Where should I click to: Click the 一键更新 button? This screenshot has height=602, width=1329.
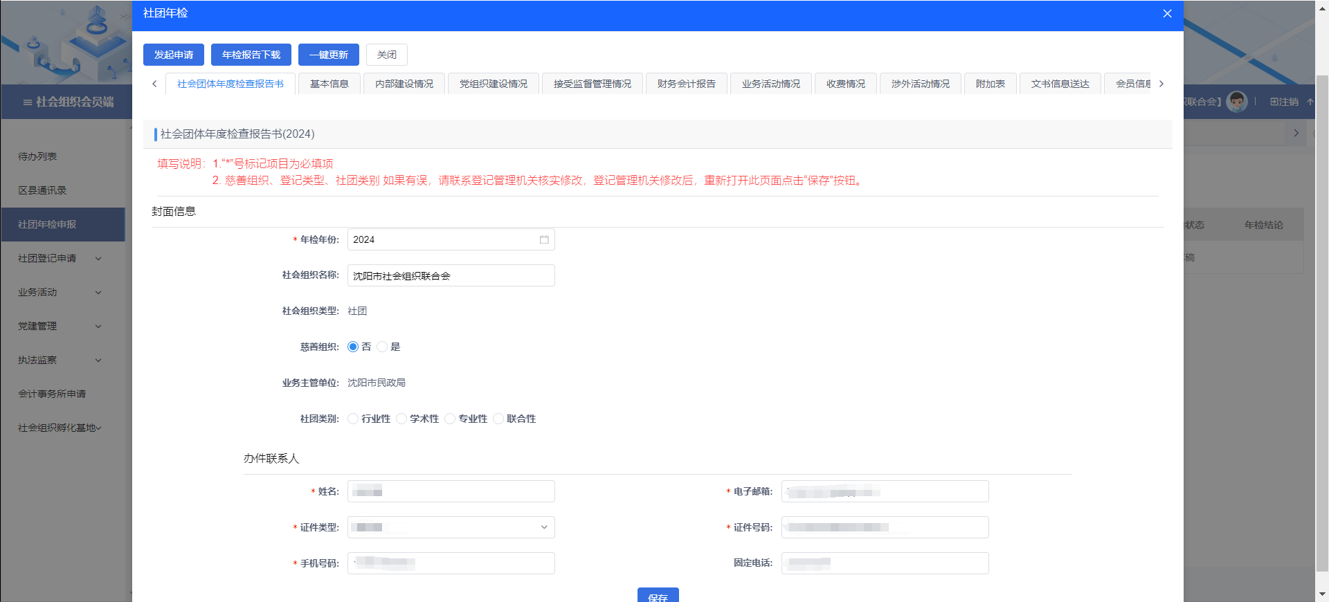(x=329, y=55)
